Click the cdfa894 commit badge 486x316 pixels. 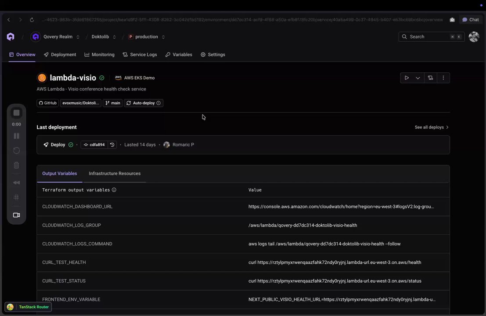(94, 145)
